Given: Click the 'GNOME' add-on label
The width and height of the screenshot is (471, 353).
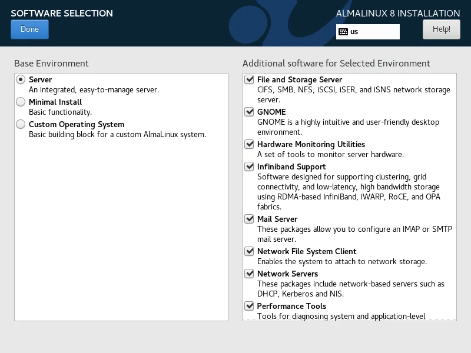Looking at the screenshot, I should click(271, 112).
